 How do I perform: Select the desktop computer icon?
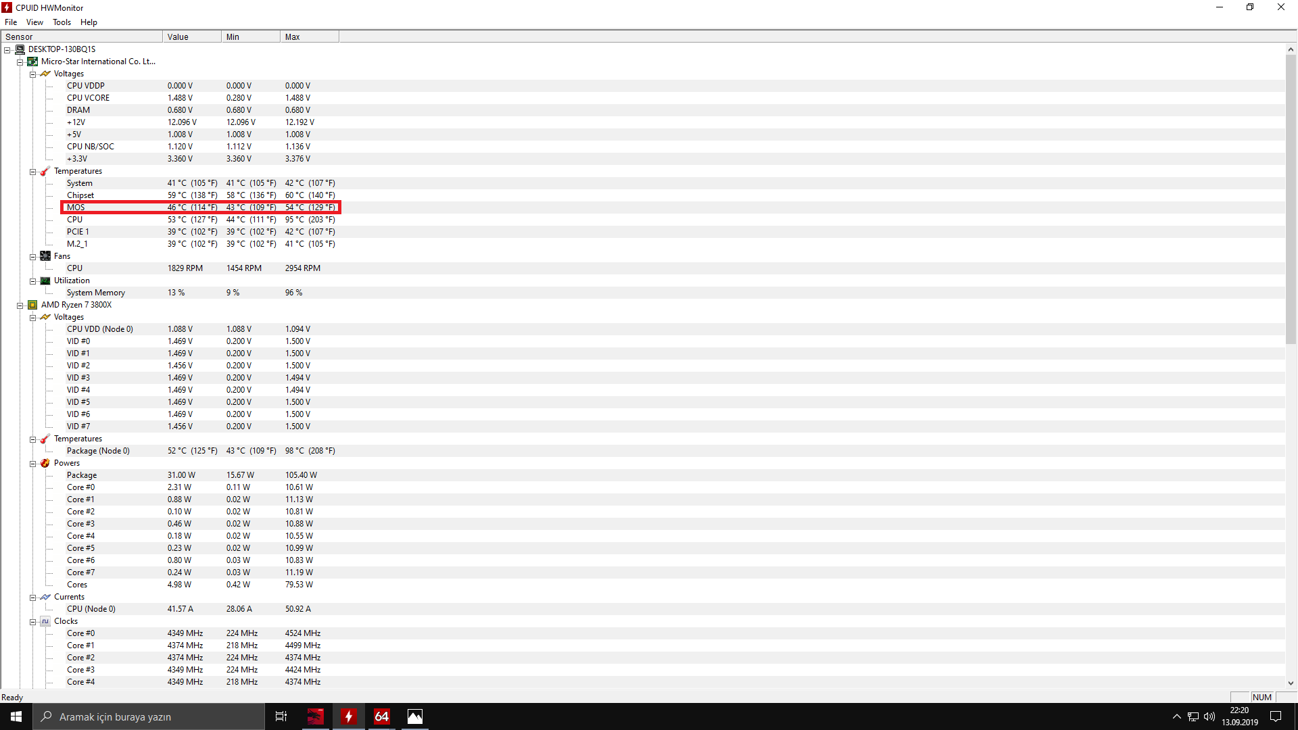(x=20, y=49)
